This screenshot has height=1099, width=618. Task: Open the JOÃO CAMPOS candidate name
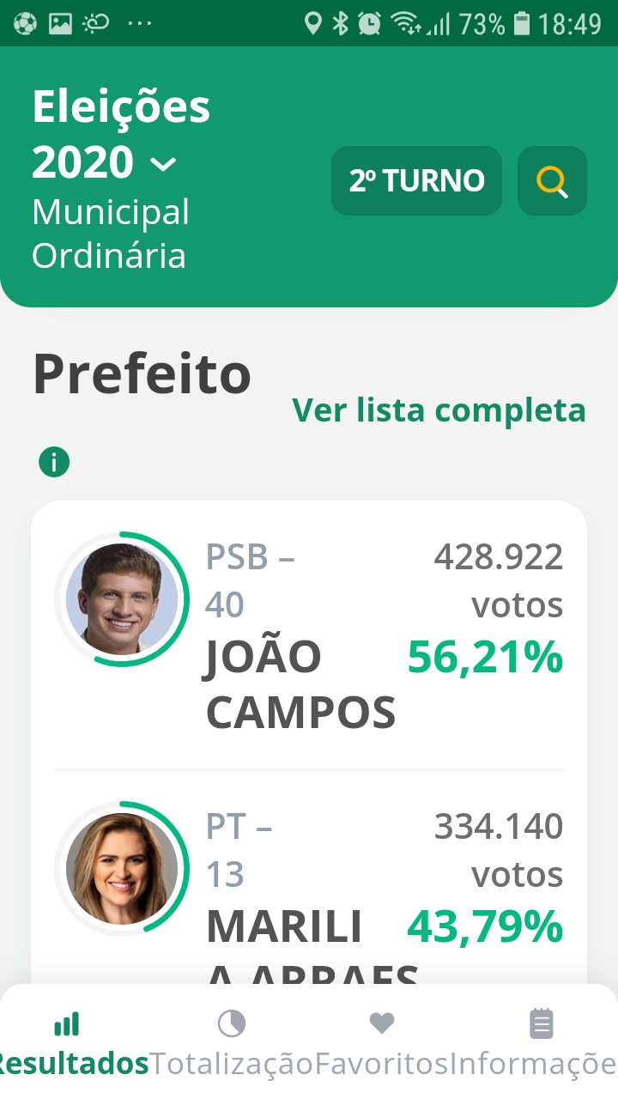point(300,684)
